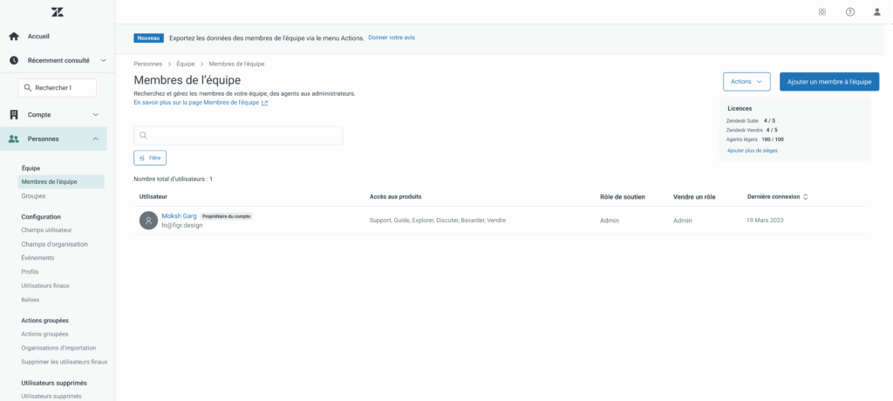
Task: Click the sidebar search magnifier icon
Action: [27, 88]
